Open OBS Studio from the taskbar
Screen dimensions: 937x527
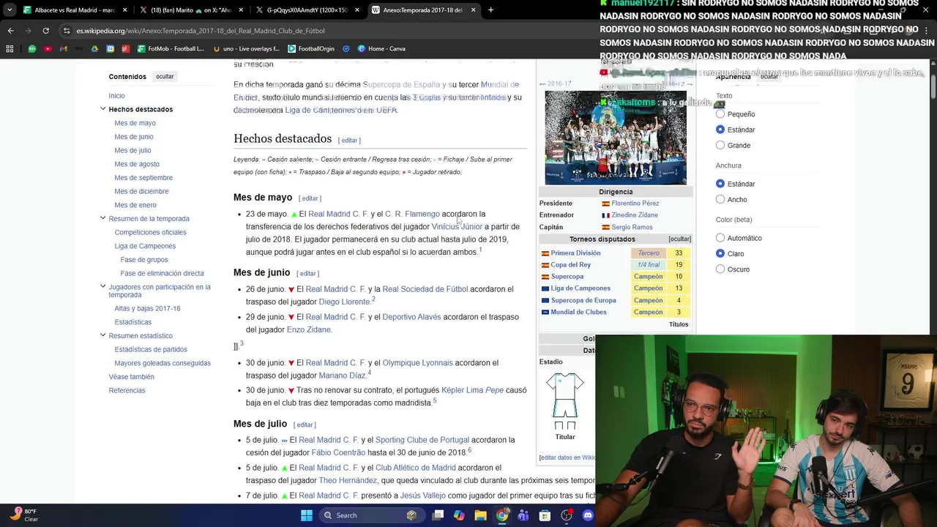coord(567,515)
